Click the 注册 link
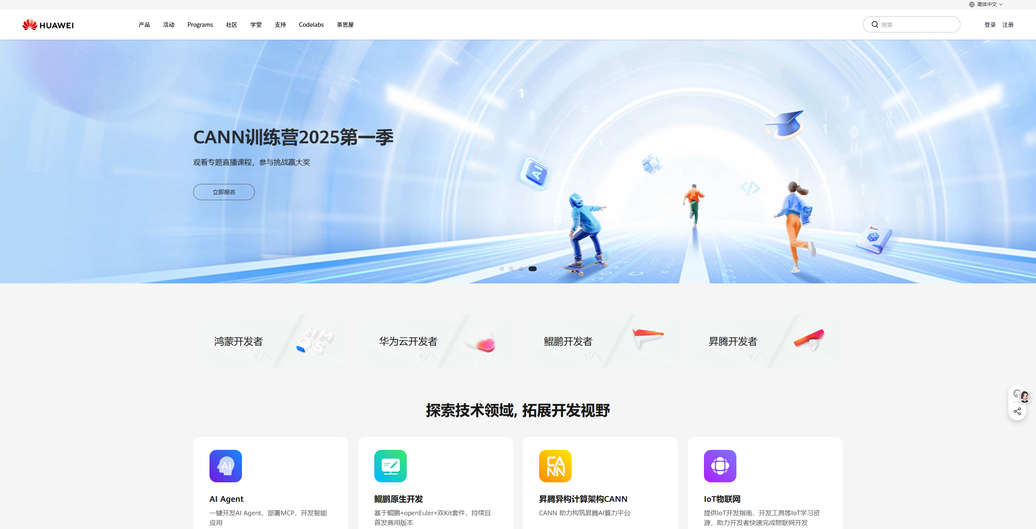Viewport: 1036px width, 529px height. tap(1008, 25)
